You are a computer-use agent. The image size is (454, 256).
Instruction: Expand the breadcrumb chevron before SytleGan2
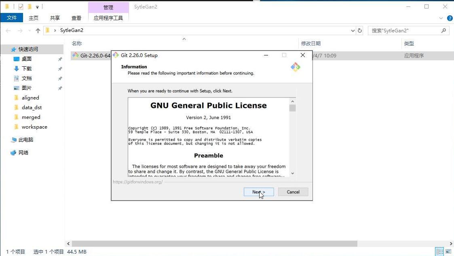coord(55,30)
